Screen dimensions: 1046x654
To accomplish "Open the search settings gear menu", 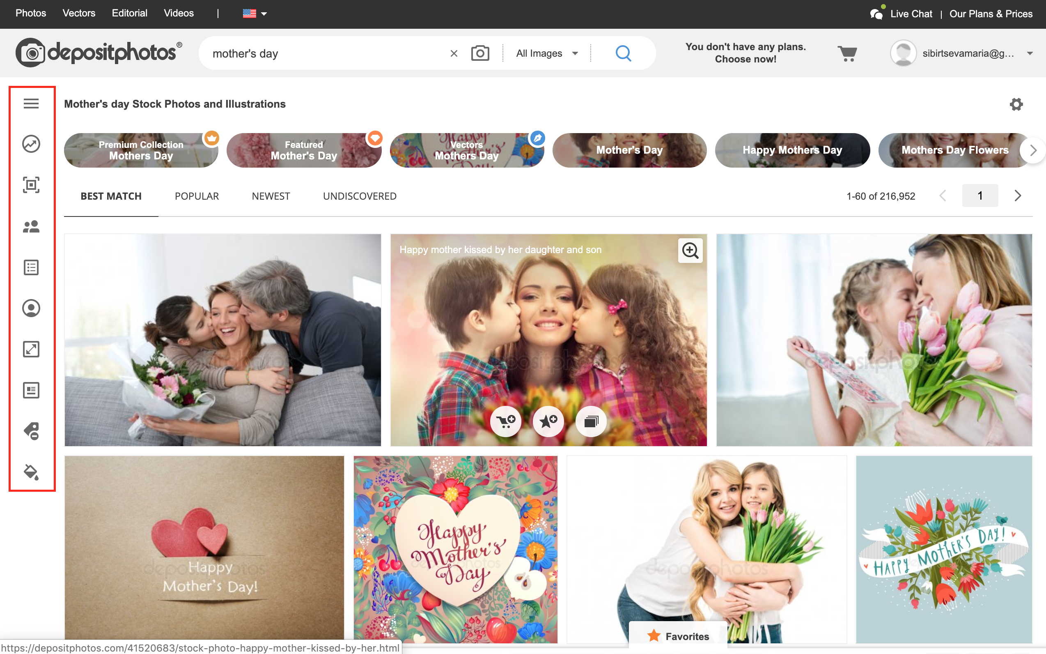I will 1017,104.
